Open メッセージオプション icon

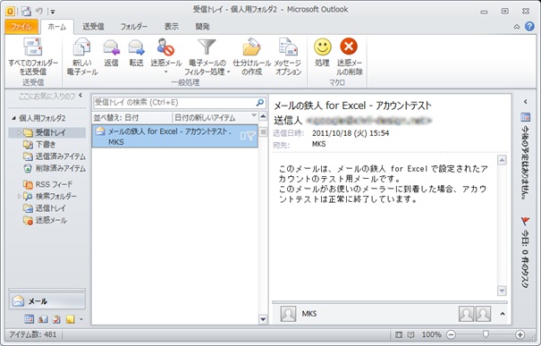pos(288,56)
